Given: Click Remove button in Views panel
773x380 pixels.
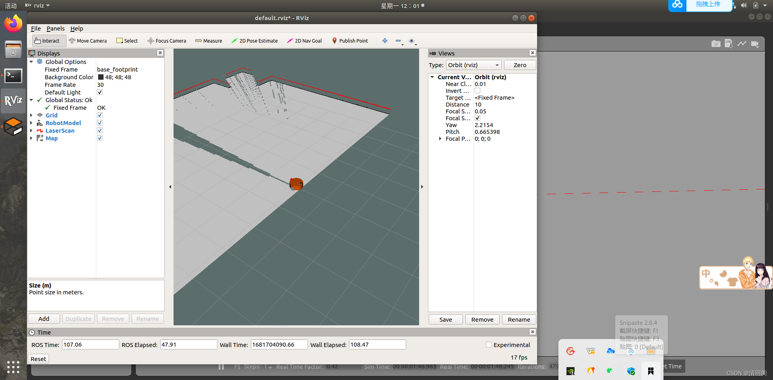Looking at the screenshot, I should point(482,319).
